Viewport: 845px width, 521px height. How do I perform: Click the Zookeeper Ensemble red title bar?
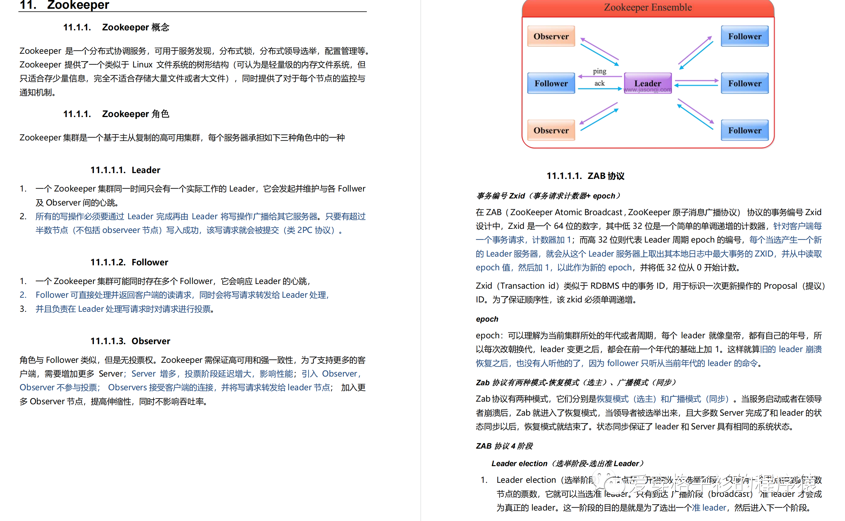(x=647, y=8)
